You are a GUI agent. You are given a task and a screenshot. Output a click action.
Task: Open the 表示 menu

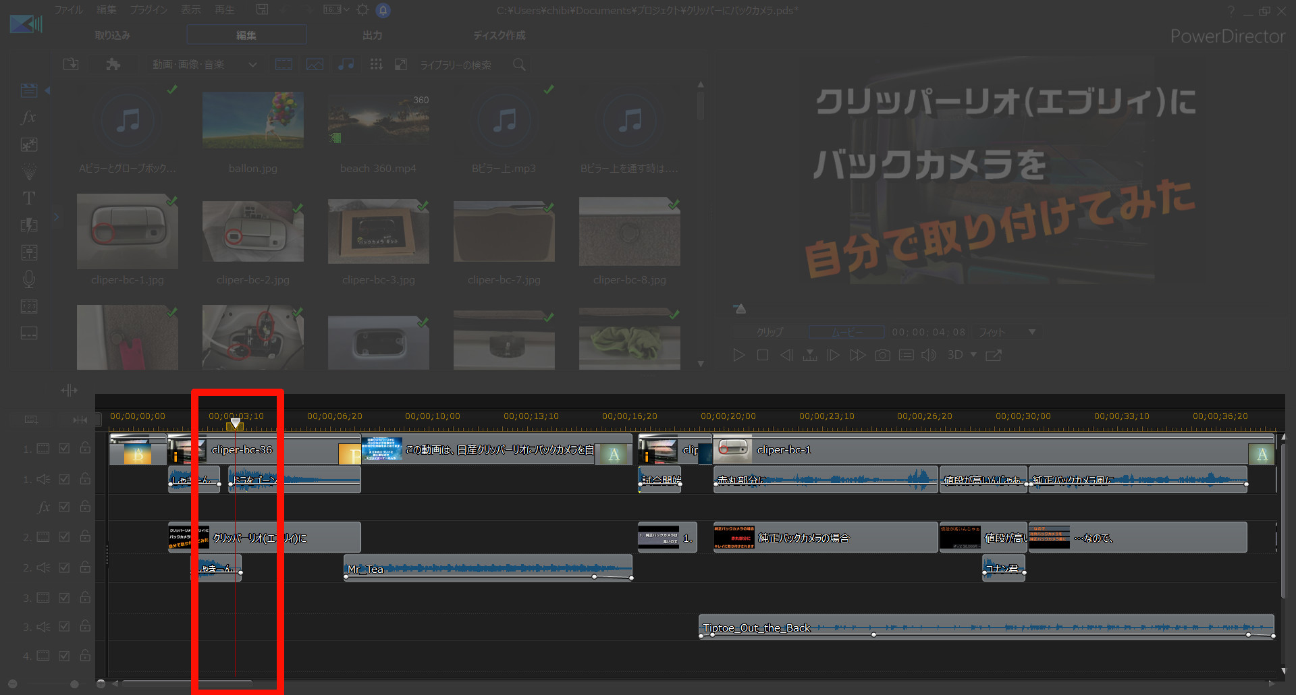tap(190, 10)
